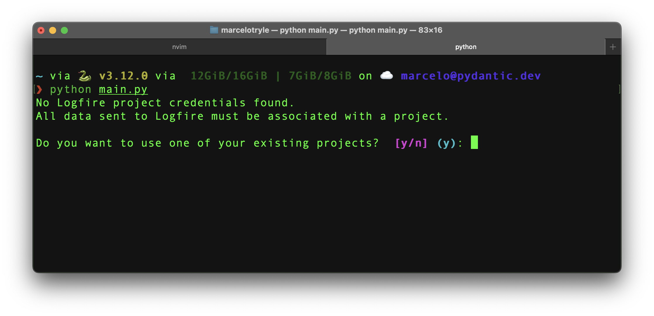
Task: Click the blue folder icon in title bar
Action: (x=214, y=30)
